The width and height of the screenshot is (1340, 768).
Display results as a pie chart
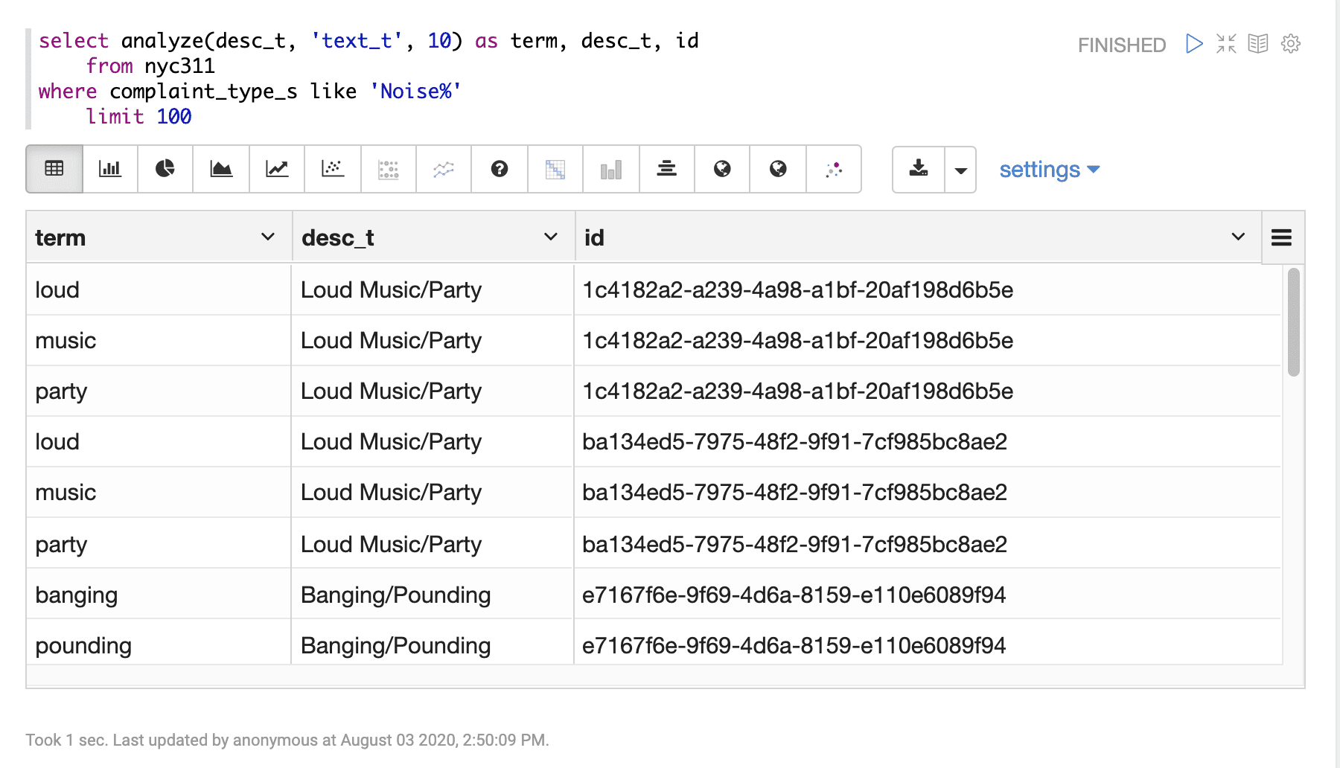(165, 169)
